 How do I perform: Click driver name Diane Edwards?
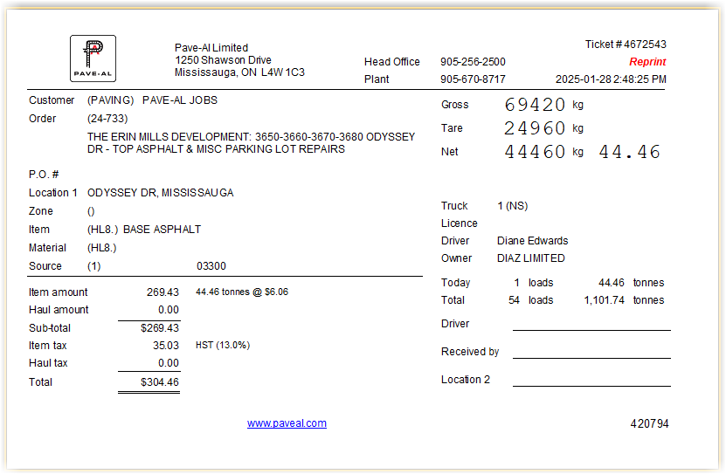click(x=532, y=241)
